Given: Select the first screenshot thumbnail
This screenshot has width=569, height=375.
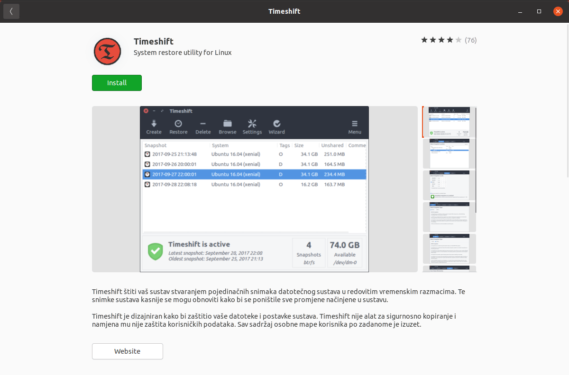Looking at the screenshot, I should [449, 122].
